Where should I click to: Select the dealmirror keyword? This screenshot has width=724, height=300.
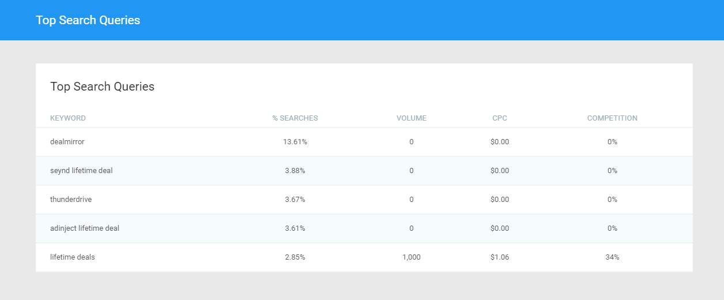tap(67, 142)
